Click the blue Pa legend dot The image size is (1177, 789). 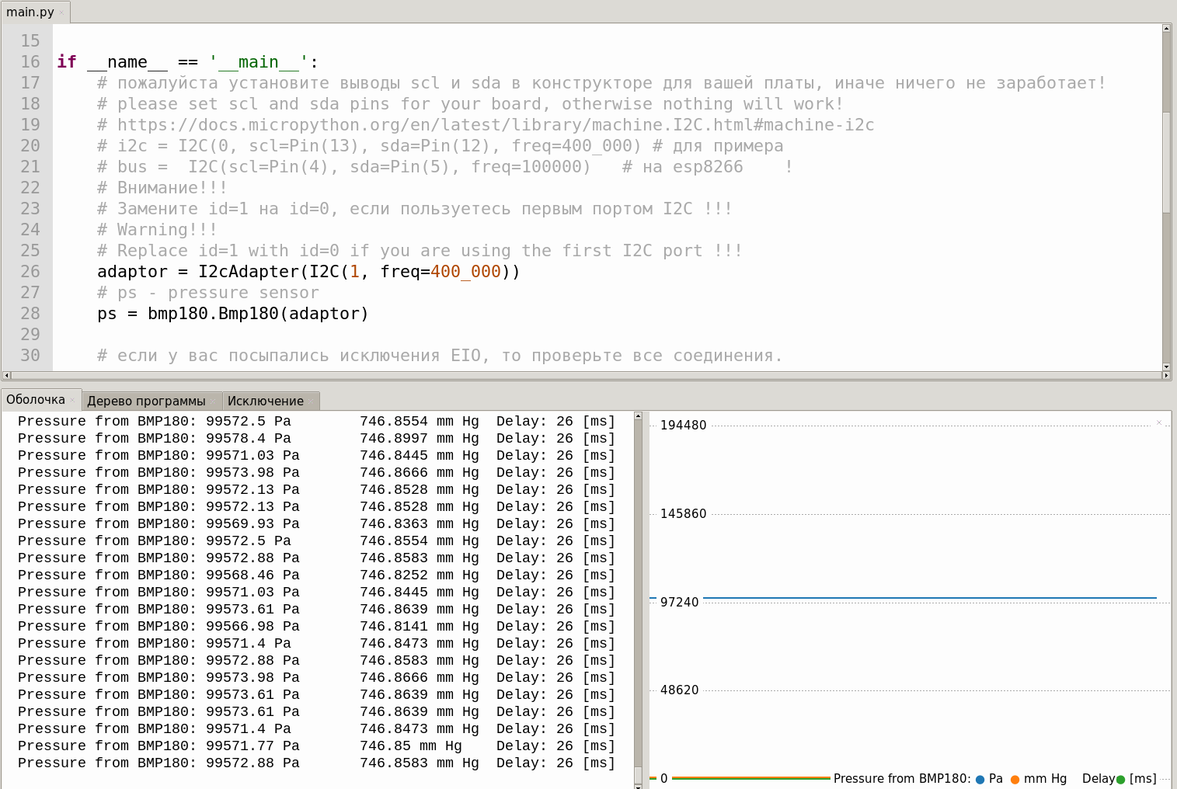pos(980,779)
